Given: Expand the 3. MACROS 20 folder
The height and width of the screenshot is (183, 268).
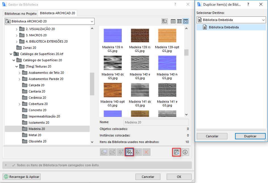Looking at the screenshot, I should point(16,35).
